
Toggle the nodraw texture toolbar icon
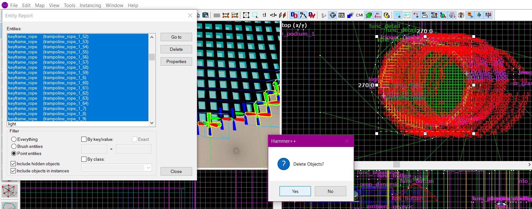pos(378,15)
